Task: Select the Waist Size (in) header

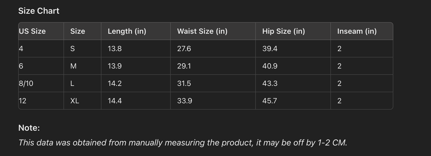Action: tap(202, 31)
